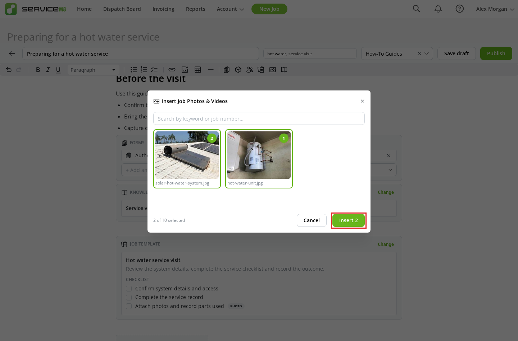Open Invoicing
518x341 pixels.
163,9
